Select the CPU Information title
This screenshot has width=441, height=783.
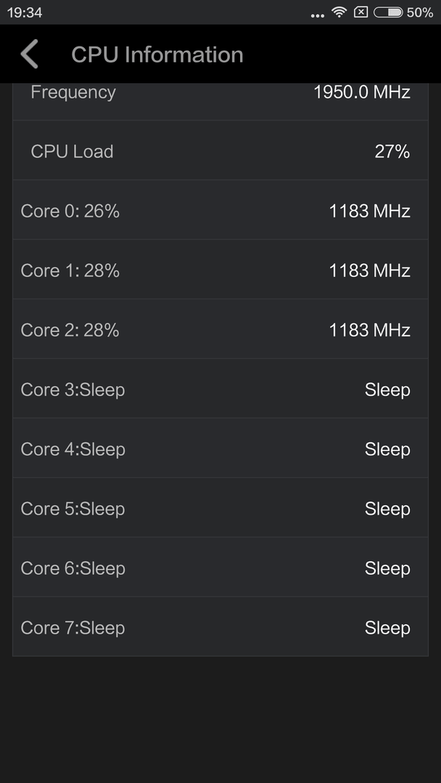tap(157, 54)
